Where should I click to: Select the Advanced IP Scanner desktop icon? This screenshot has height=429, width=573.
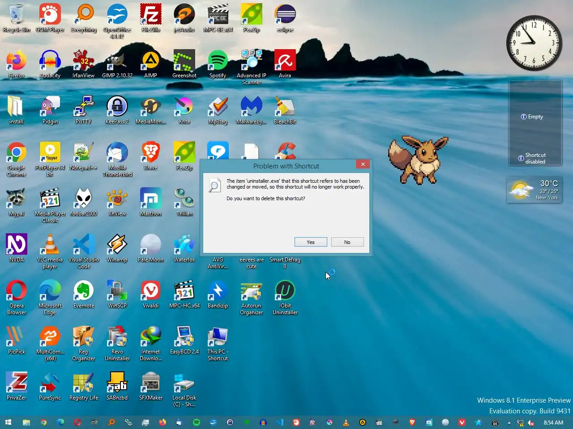click(x=252, y=67)
